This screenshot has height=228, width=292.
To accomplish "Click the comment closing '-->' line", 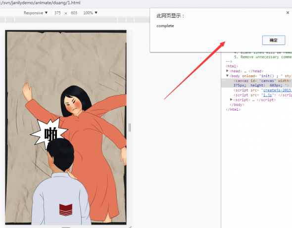I will 229,61.
